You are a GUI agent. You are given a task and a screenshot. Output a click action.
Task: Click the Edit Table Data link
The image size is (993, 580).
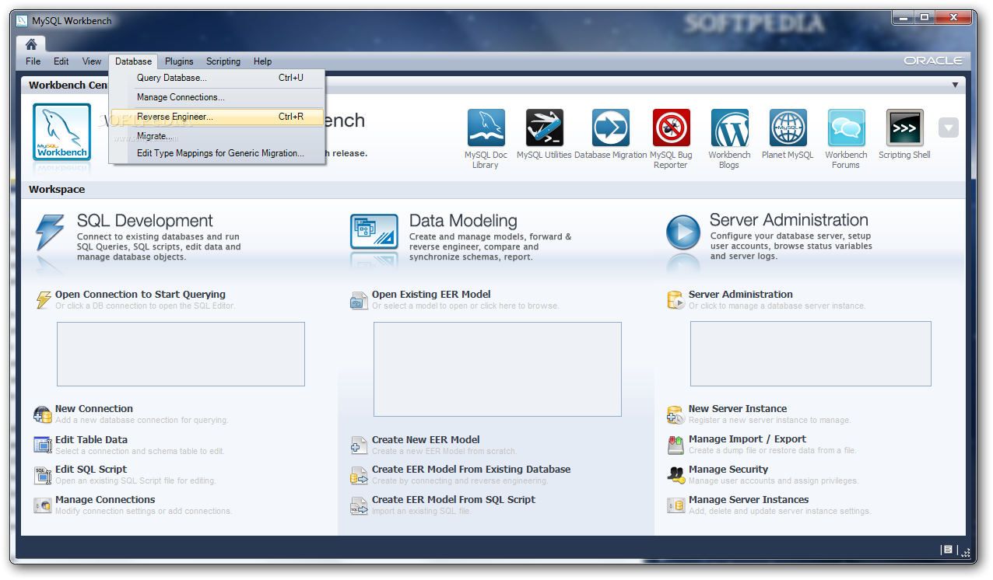tap(91, 440)
